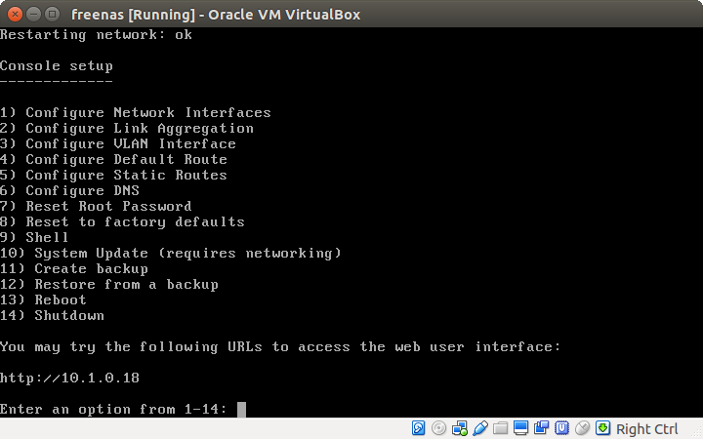This screenshot has width=703, height=439.
Task: Click 'Restarting network: ok' status line
Action: (96, 34)
